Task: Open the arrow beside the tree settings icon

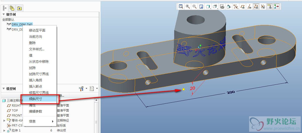Action: tap(86, 88)
